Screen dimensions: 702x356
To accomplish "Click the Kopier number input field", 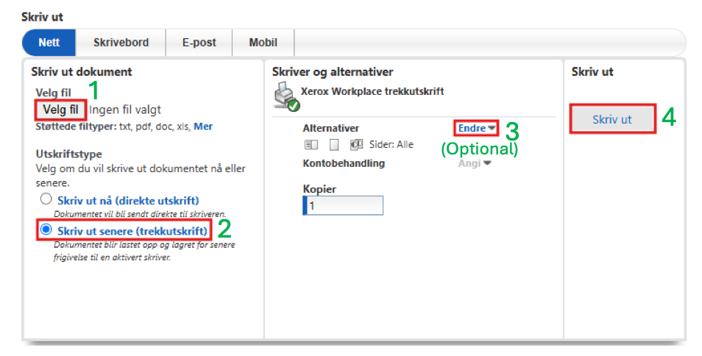I will pos(343,206).
